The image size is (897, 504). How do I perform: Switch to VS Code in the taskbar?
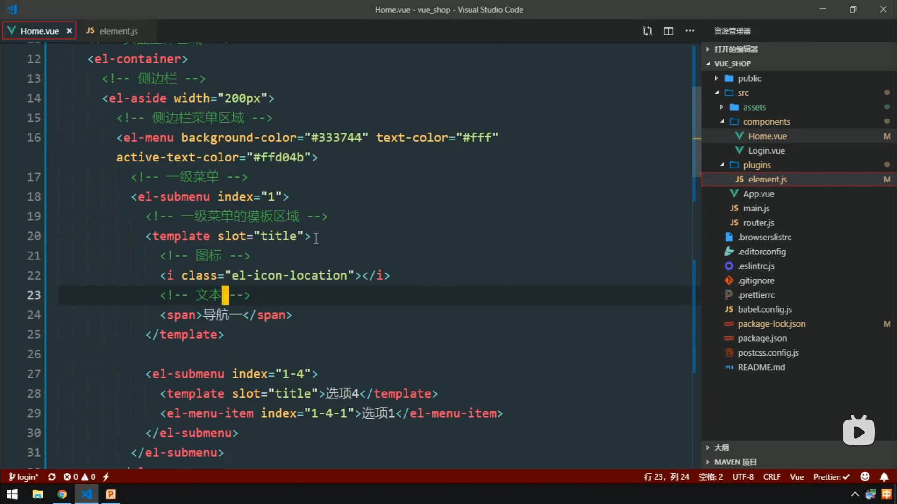click(x=86, y=494)
